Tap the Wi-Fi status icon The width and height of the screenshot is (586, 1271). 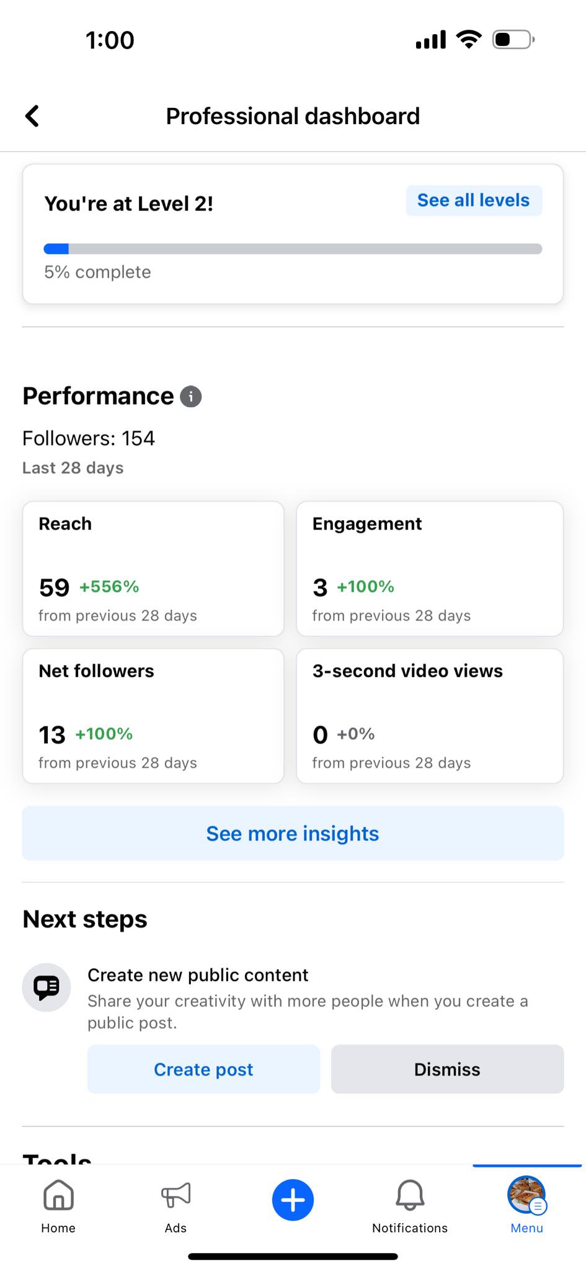pos(469,40)
